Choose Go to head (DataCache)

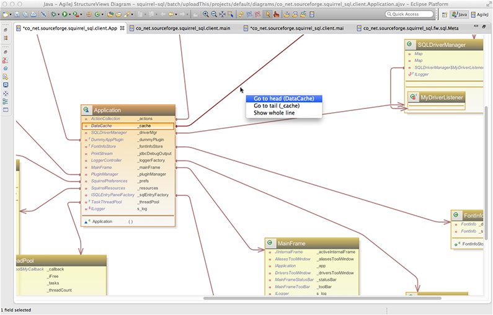point(284,99)
